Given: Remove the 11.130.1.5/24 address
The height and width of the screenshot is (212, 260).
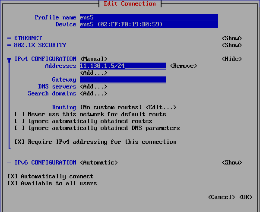Looking at the screenshot, I should click(183, 66).
